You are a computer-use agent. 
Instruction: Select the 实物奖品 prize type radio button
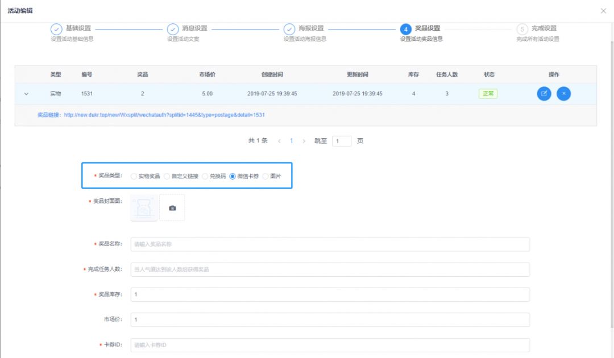pos(134,176)
